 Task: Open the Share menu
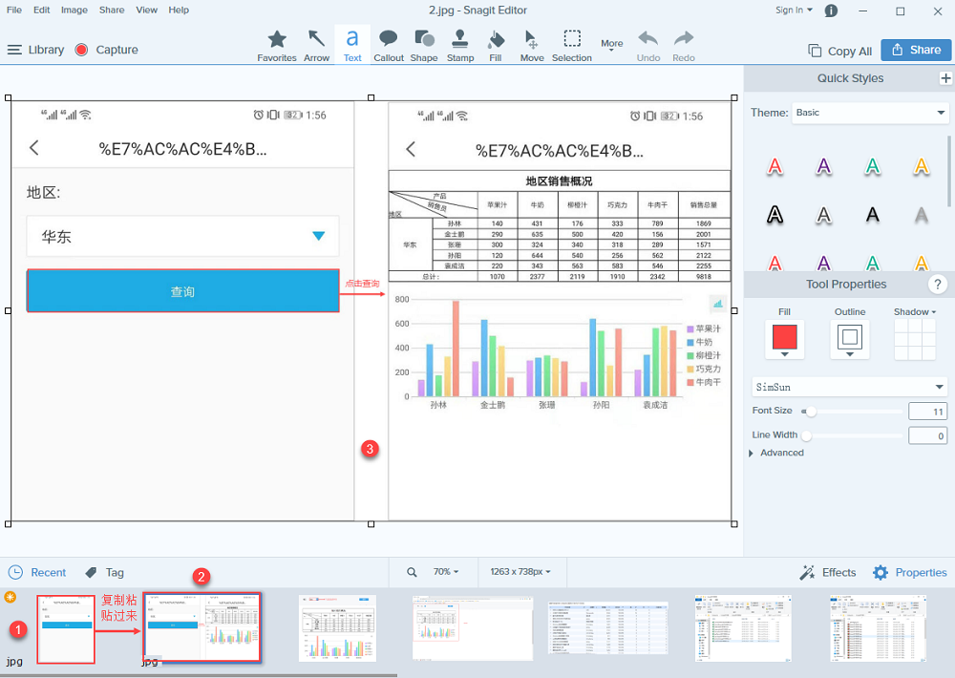(112, 10)
